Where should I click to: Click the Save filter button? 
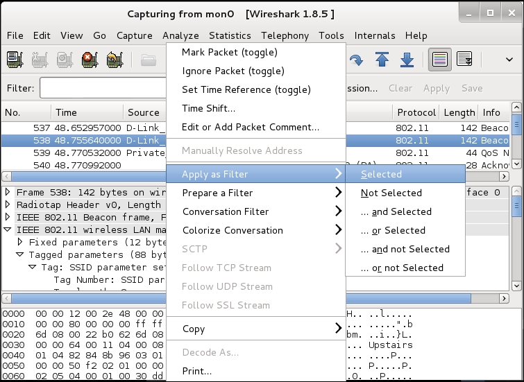coord(472,88)
